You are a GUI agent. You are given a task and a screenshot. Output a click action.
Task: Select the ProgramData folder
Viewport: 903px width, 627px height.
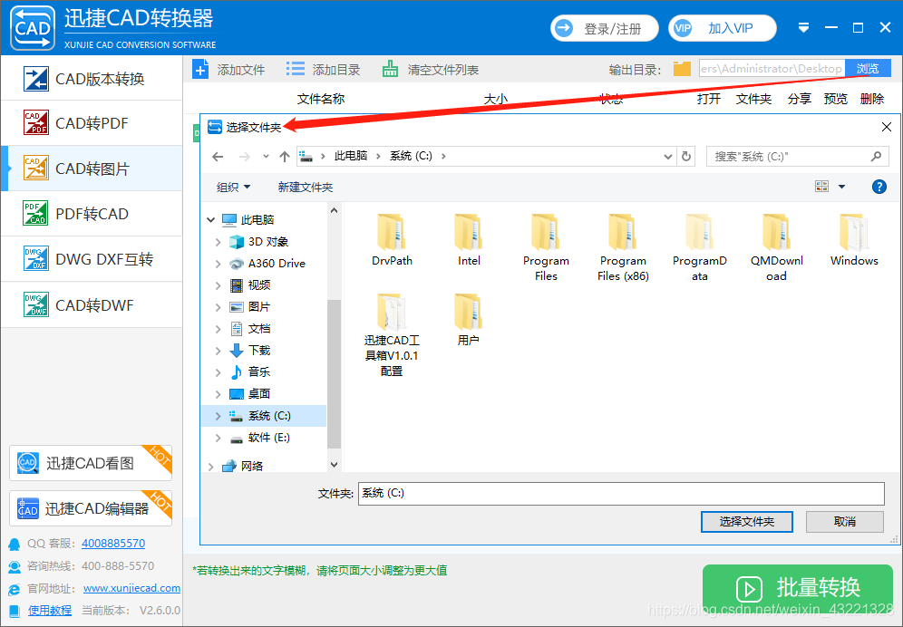point(700,247)
